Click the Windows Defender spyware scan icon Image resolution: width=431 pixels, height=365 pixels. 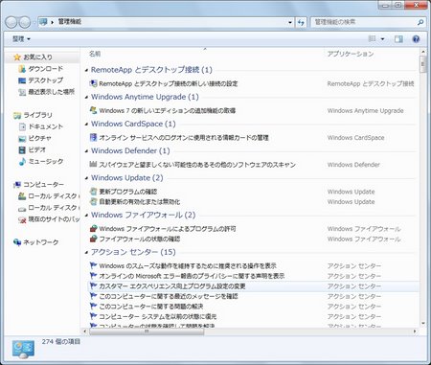(x=93, y=165)
